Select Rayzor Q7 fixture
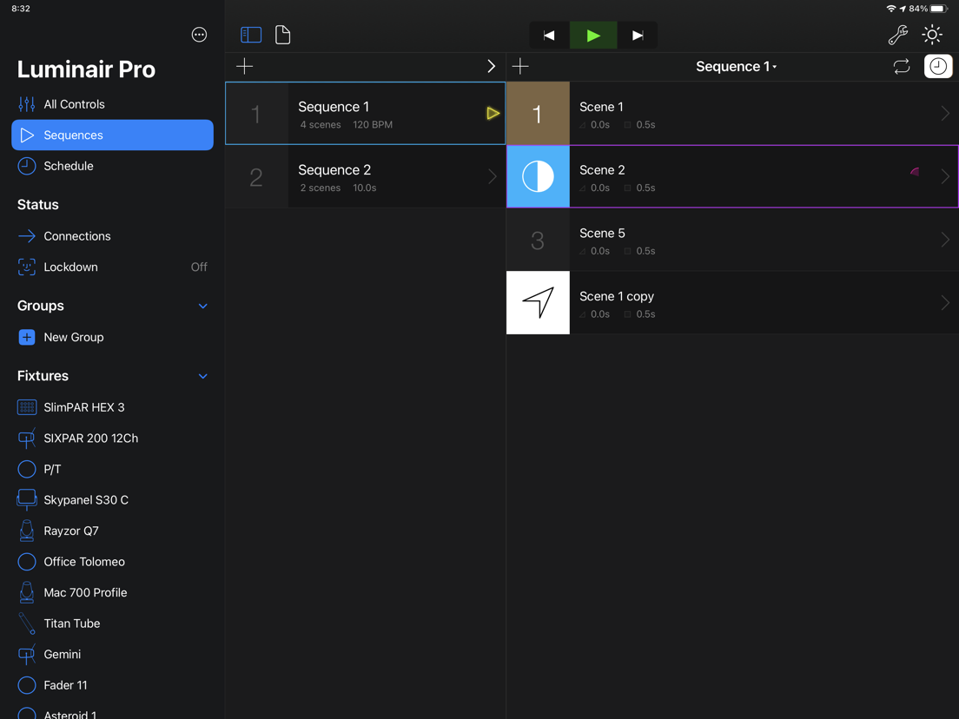 113,531
